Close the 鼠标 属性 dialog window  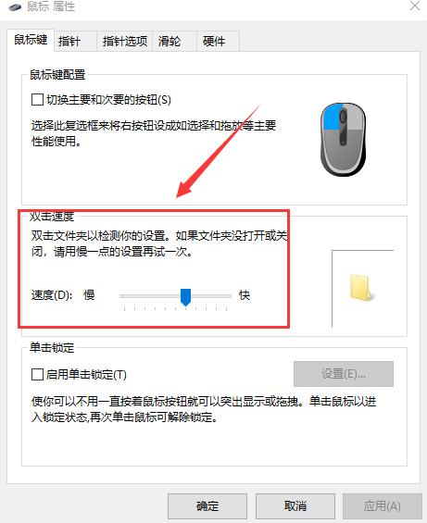click(x=415, y=6)
